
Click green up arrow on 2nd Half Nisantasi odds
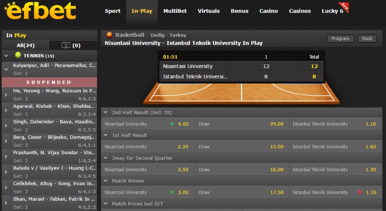(172, 124)
